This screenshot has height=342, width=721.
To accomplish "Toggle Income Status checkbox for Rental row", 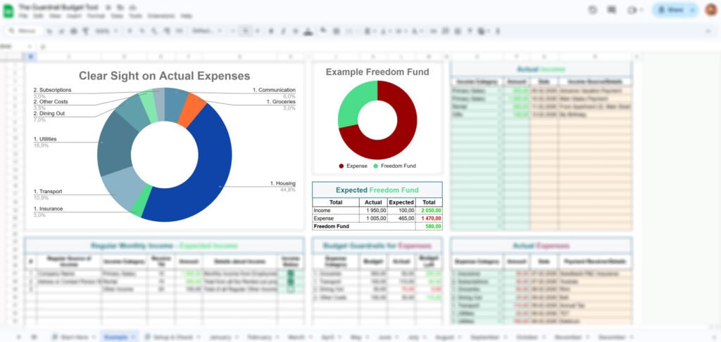I will (291, 281).
